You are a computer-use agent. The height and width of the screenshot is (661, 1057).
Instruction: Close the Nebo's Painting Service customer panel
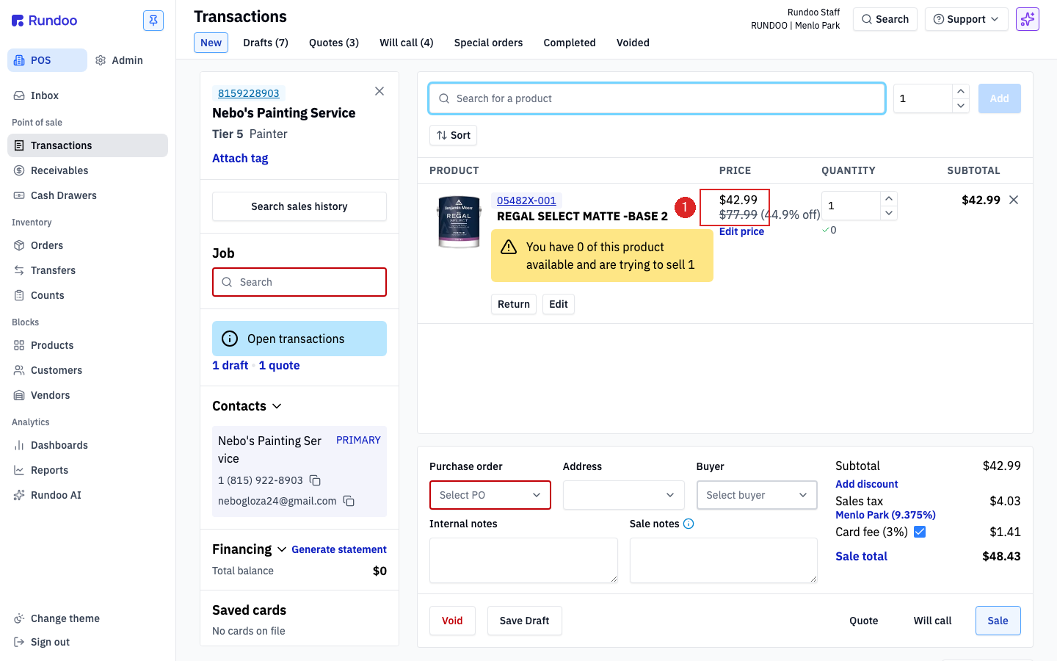[379, 91]
